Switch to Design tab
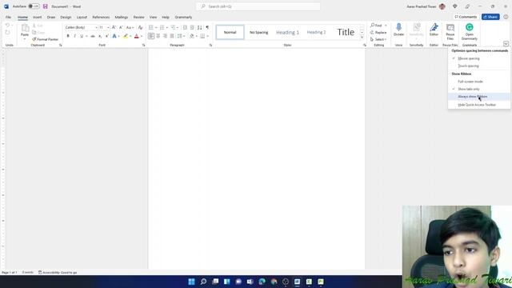Viewport: 512px width, 288px height. 66,18
